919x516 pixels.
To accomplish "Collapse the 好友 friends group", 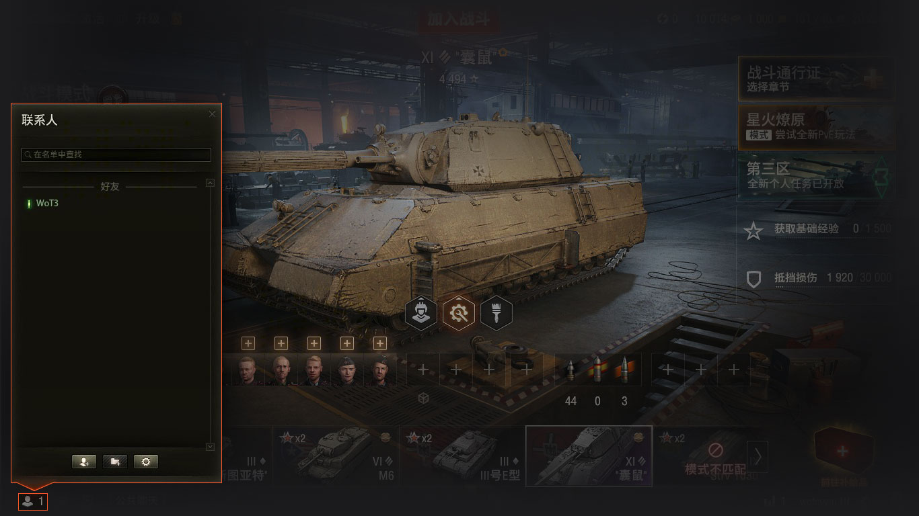I will pos(110,187).
